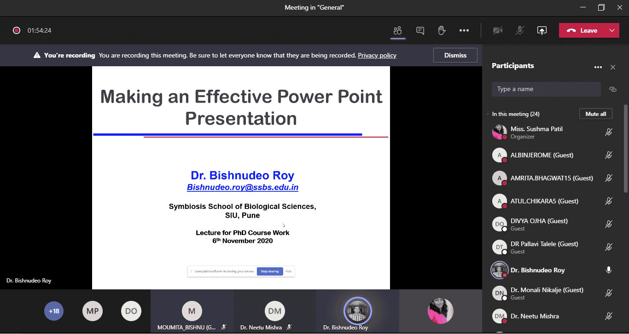629x334 pixels.
Task: Click the Symbiosis School of Biological Sciences text
Action: coord(243,207)
